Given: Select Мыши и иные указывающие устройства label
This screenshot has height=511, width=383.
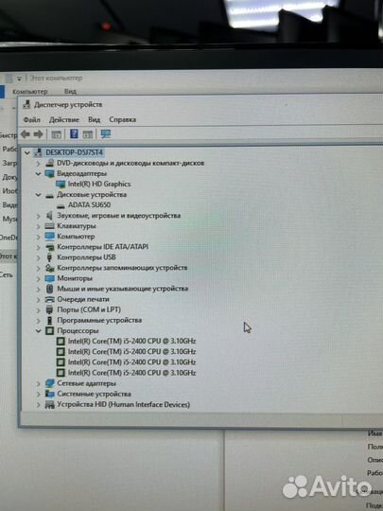Looking at the screenshot, I should click(122, 289).
